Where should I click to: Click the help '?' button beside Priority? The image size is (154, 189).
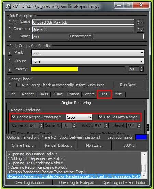10,69
